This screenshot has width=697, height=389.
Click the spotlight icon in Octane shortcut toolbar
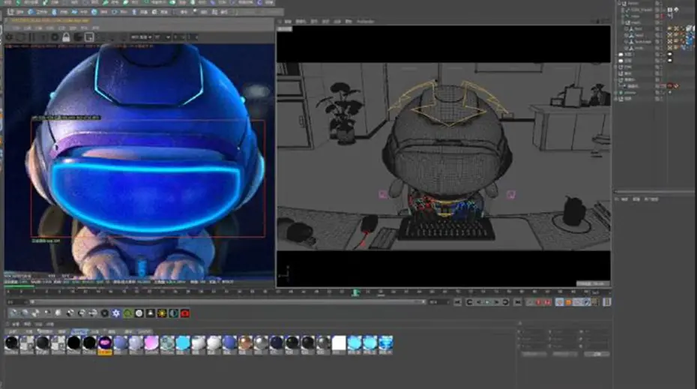(151, 313)
